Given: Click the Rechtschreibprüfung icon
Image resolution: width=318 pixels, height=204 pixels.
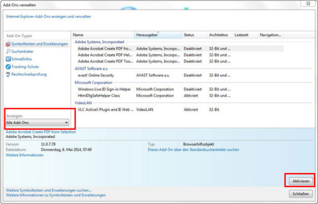Looking at the screenshot, I should (8, 74).
